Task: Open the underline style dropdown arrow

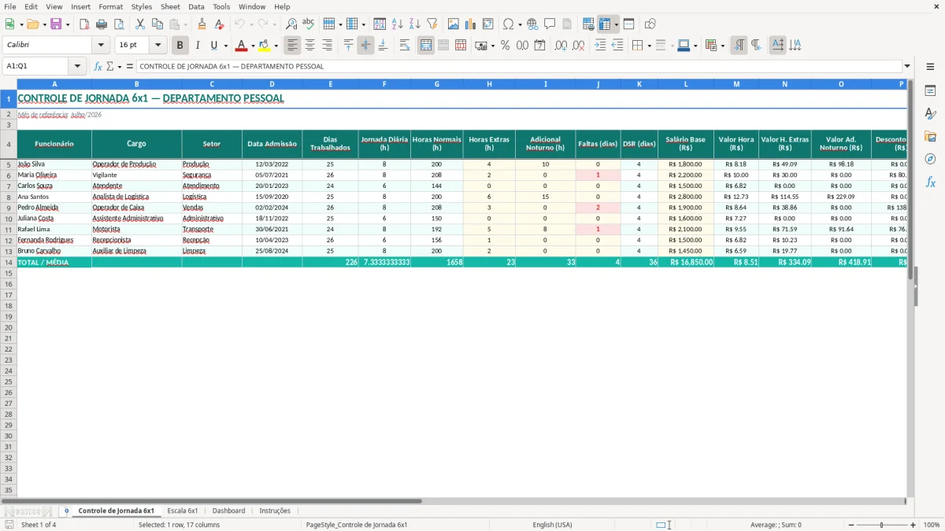Action: pyautogui.click(x=225, y=46)
